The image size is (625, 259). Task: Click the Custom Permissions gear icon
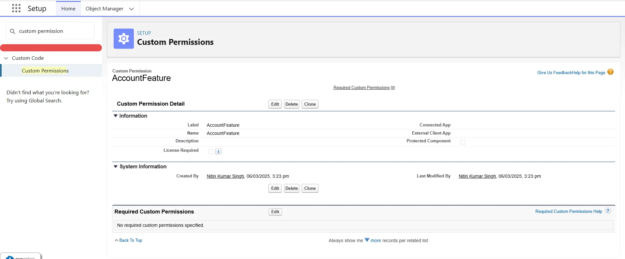pyautogui.click(x=124, y=39)
